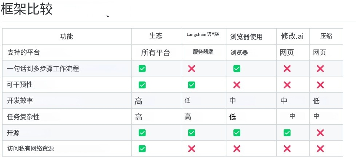
Task: Click the green check for Langchain in 开源 row
Action: coord(191,133)
